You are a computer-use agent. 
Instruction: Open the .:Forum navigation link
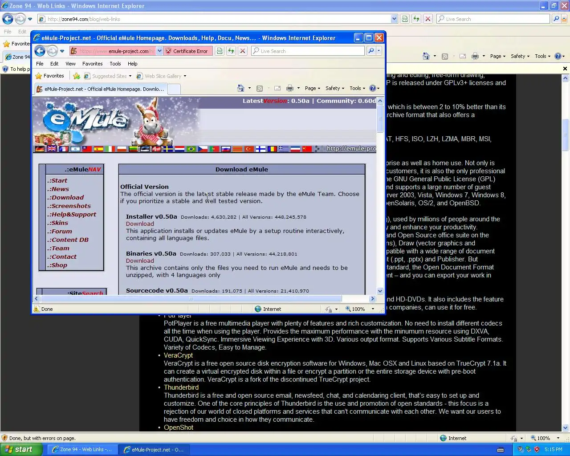(x=59, y=231)
